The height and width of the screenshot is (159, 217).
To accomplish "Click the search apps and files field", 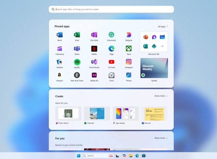I will [x=111, y=9].
